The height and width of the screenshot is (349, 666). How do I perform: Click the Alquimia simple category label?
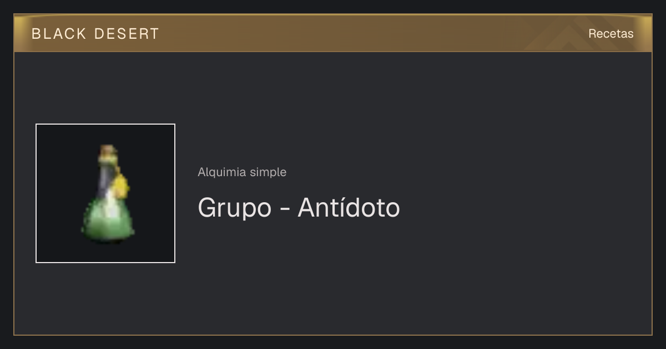coord(242,172)
